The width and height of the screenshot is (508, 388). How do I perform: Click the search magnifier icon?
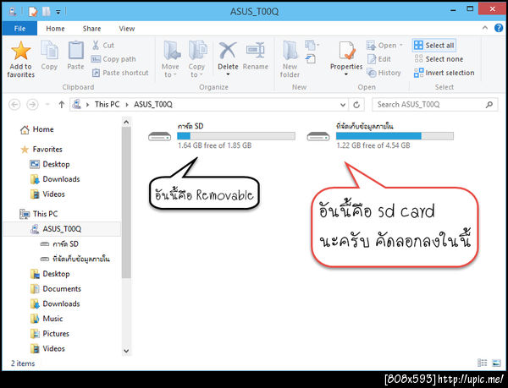click(489, 105)
